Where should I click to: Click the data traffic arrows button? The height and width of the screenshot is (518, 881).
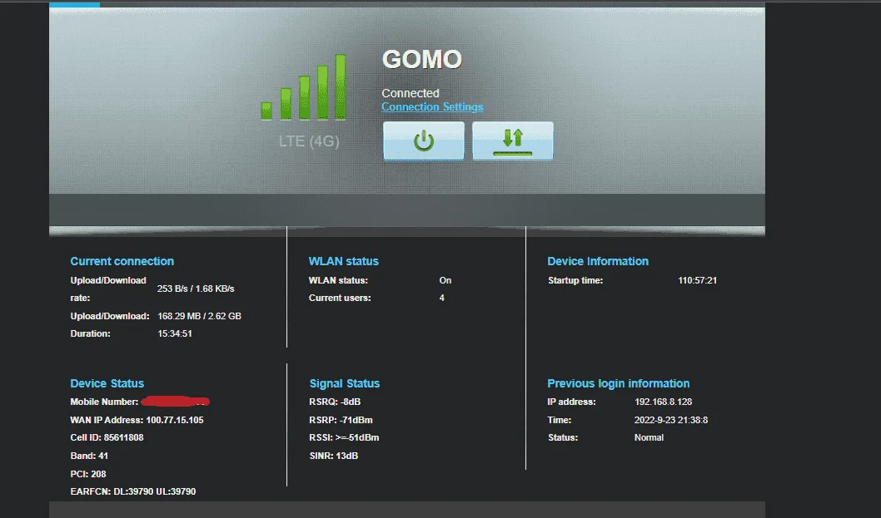(x=512, y=141)
